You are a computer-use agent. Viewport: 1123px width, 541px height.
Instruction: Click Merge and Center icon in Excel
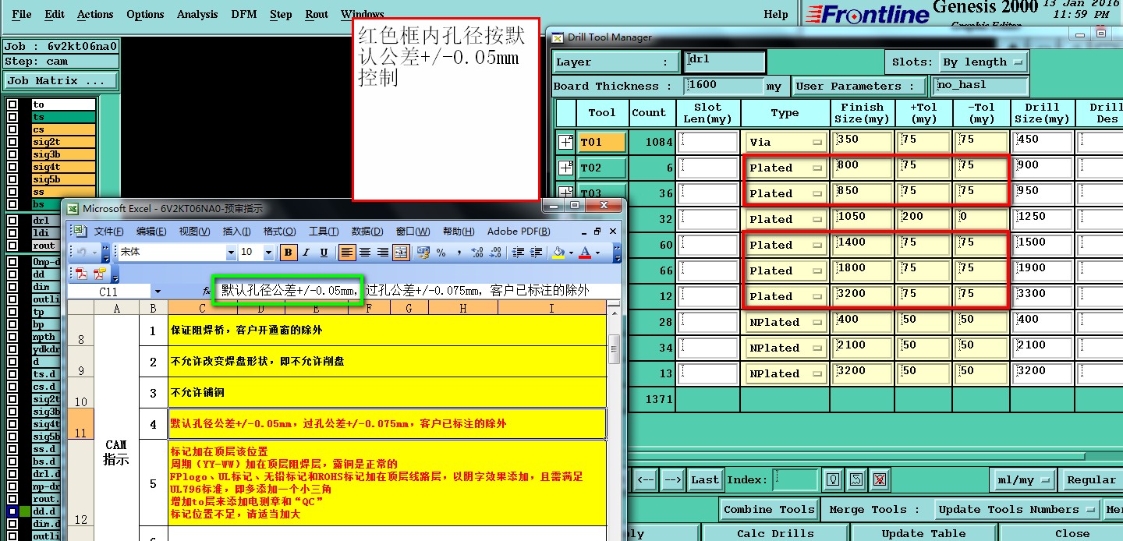coord(401,253)
